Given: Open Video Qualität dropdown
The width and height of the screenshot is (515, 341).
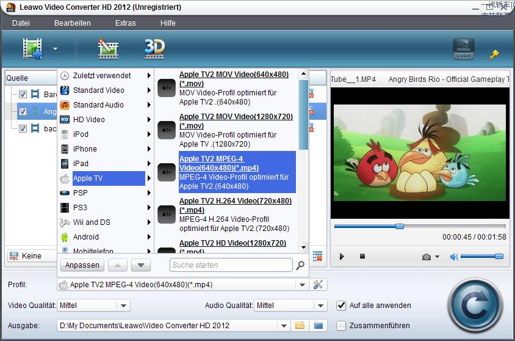Looking at the screenshot, I should (x=123, y=306).
